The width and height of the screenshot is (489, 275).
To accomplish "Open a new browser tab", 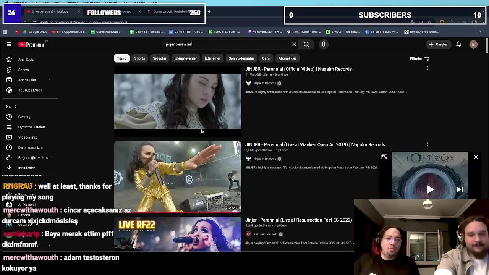I will 209,11.
